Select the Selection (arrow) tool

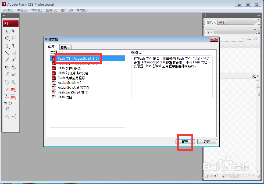pos(7,31)
